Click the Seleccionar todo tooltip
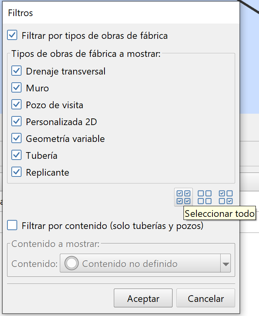Image resolution: width=259 pixels, height=316 pixels. (x=219, y=214)
